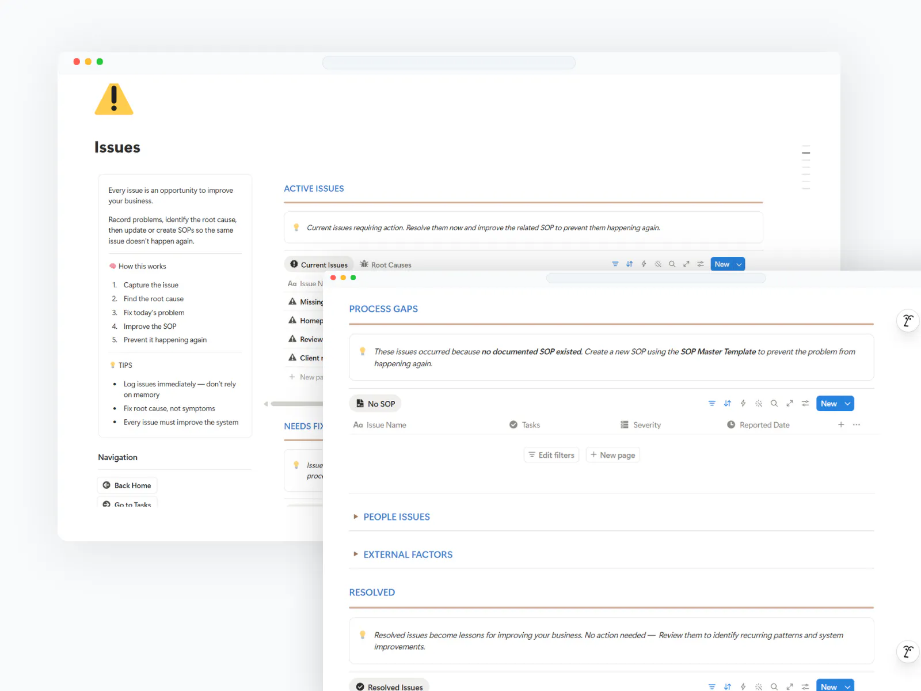Click the Reported Date column header

coord(758,425)
